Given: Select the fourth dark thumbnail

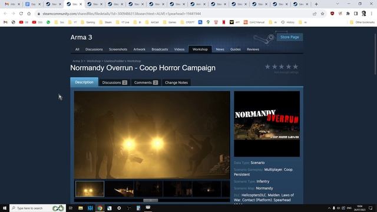Looking at the screenshot, I should tap(178, 189).
